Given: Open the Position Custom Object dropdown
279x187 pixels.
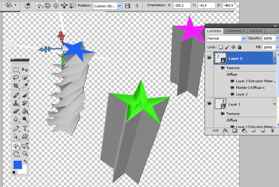Looking at the screenshot, I should tap(108, 6).
